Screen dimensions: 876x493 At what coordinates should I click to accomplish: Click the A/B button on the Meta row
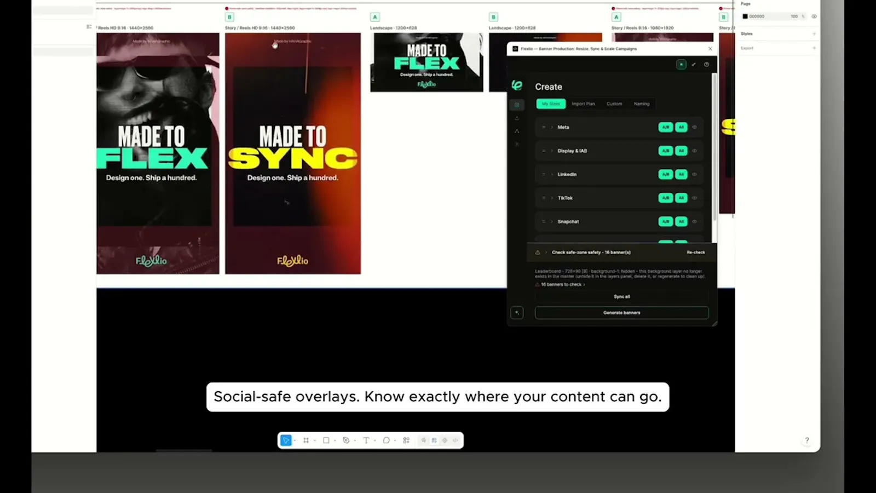coord(666,127)
